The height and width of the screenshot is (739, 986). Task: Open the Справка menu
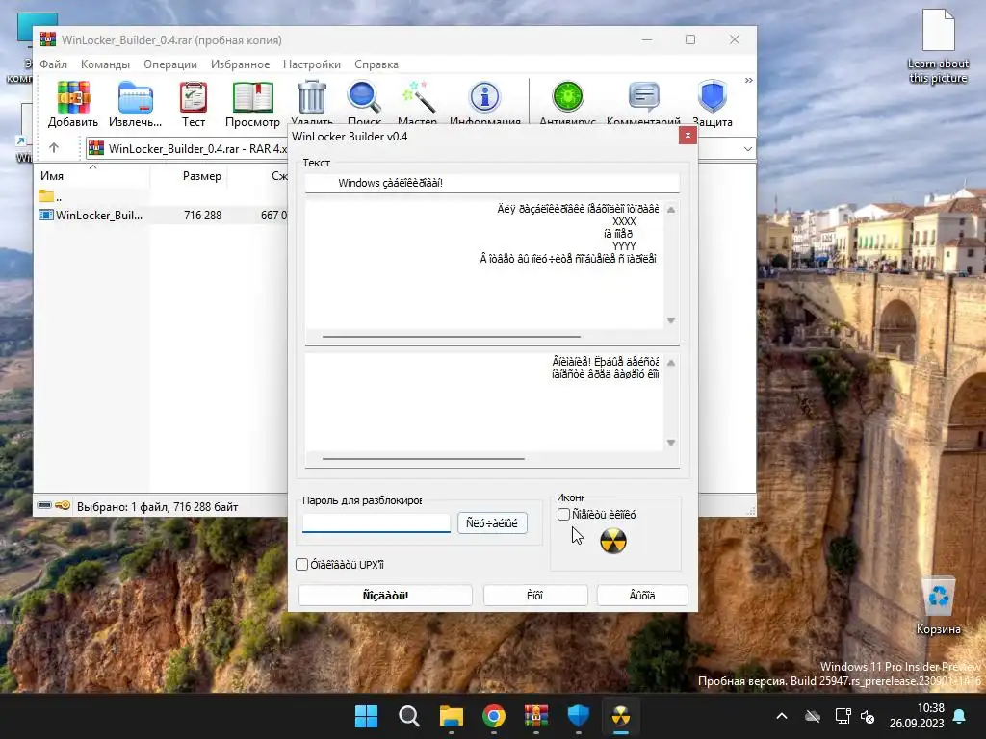[376, 64]
